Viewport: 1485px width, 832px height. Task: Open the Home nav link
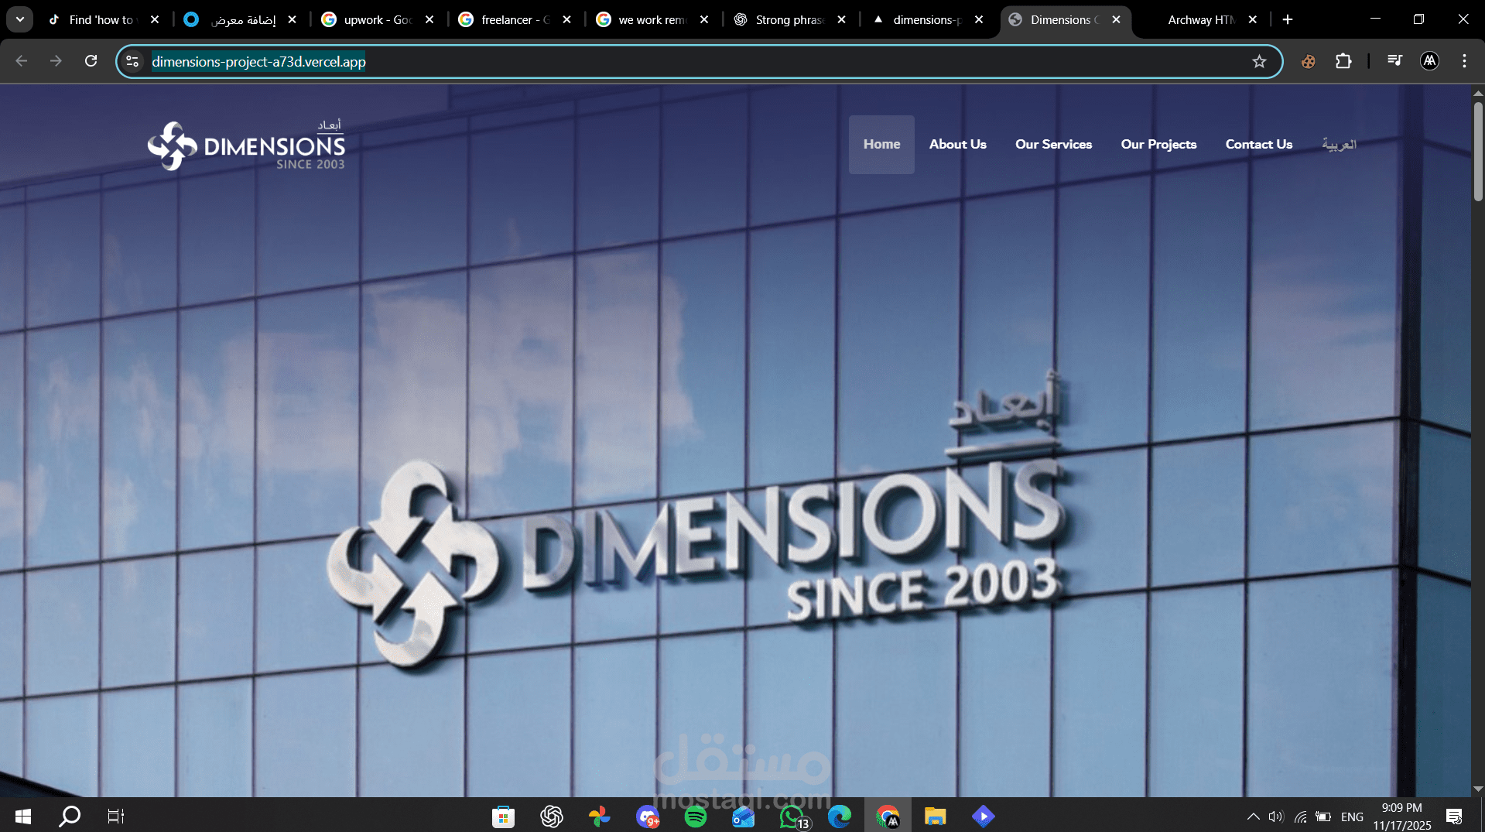(881, 144)
